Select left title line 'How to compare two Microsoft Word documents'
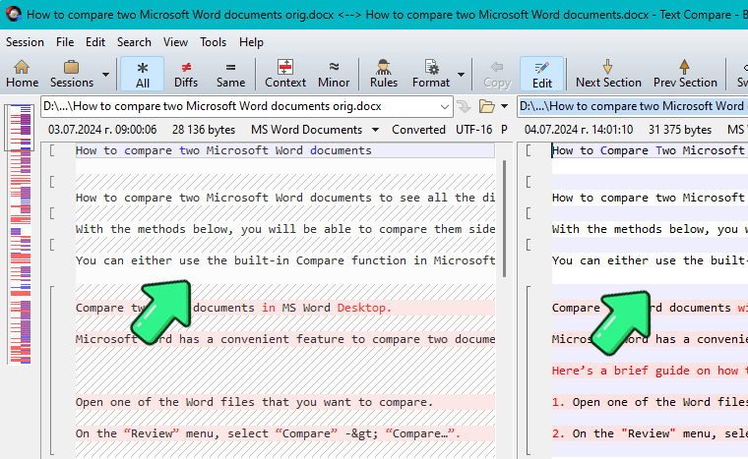 tap(284, 150)
